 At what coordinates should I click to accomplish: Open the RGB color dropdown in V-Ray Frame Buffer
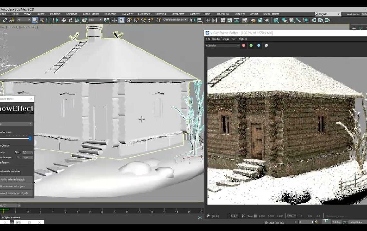coord(222,45)
